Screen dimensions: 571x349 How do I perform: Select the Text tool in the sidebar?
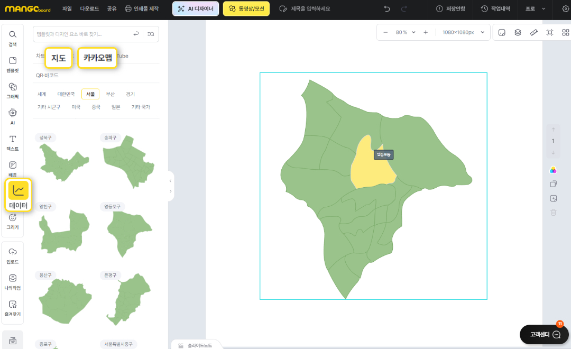click(13, 142)
